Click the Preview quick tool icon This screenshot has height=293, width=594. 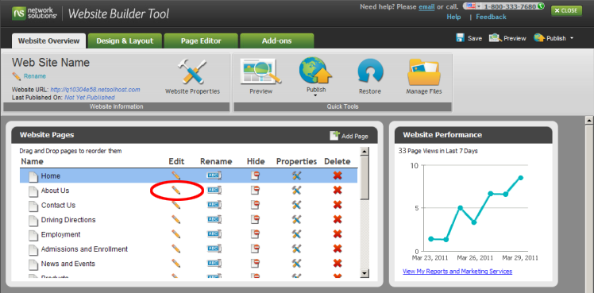click(x=260, y=71)
